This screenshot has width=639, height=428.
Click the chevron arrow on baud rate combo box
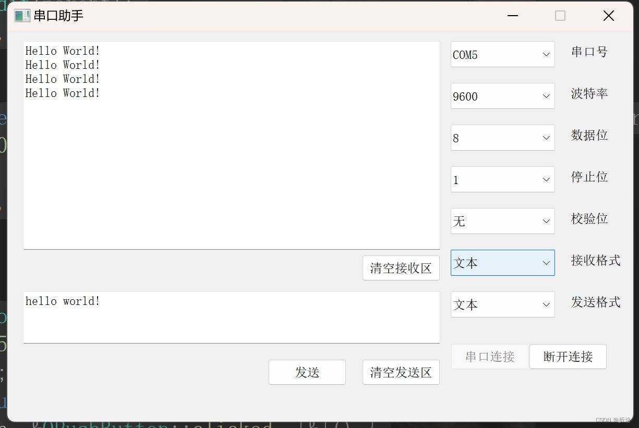click(x=546, y=96)
